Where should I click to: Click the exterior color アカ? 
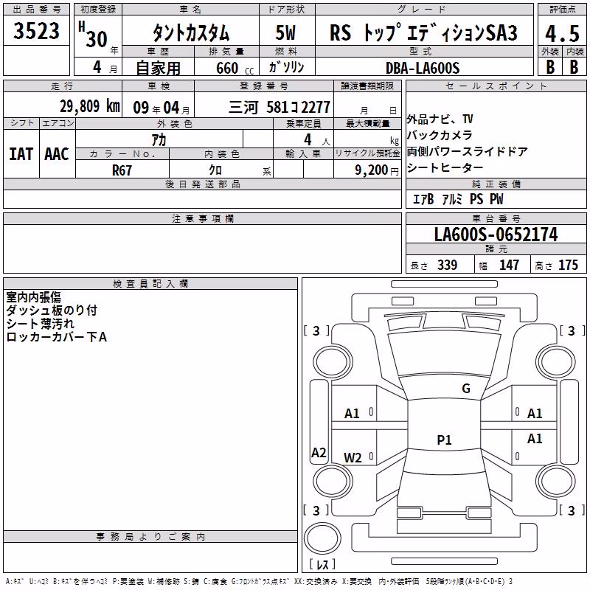click(x=159, y=139)
